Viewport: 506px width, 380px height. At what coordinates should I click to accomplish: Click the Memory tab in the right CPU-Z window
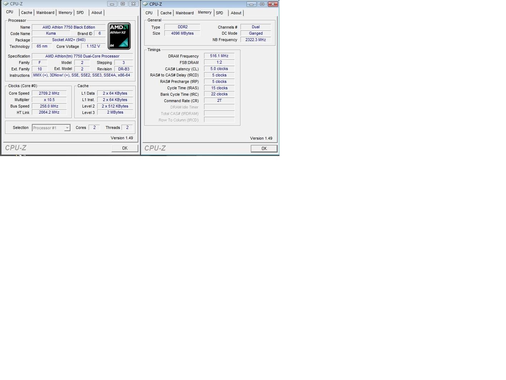tap(205, 12)
